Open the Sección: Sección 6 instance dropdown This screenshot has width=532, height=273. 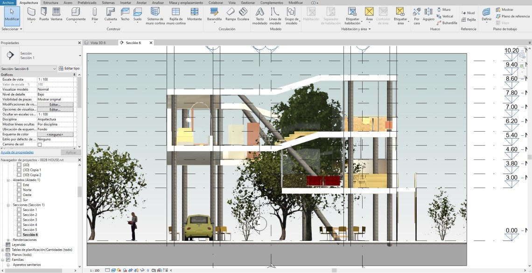pos(55,69)
